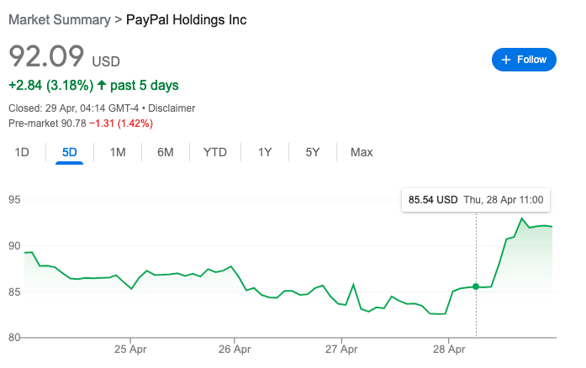Click the 26 Apr date on axis
The height and width of the screenshot is (368, 586).
pyautogui.click(x=235, y=350)
